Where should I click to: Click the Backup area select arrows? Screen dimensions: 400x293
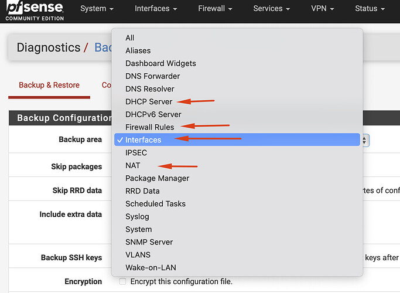point(365,140)
